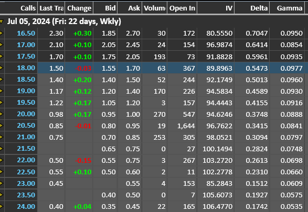308x212 pixels.
Task: Collapse the Jul 05, 2024 expiration group
Action: pyautogui.click(x=2, y=21)
